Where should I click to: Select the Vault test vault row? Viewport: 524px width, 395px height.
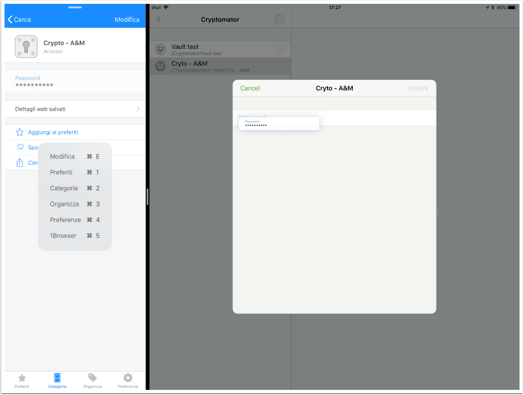pyautogui.click(x=220, y=50)
